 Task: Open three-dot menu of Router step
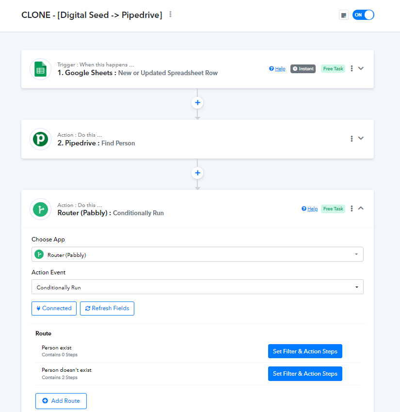[352, 208]
